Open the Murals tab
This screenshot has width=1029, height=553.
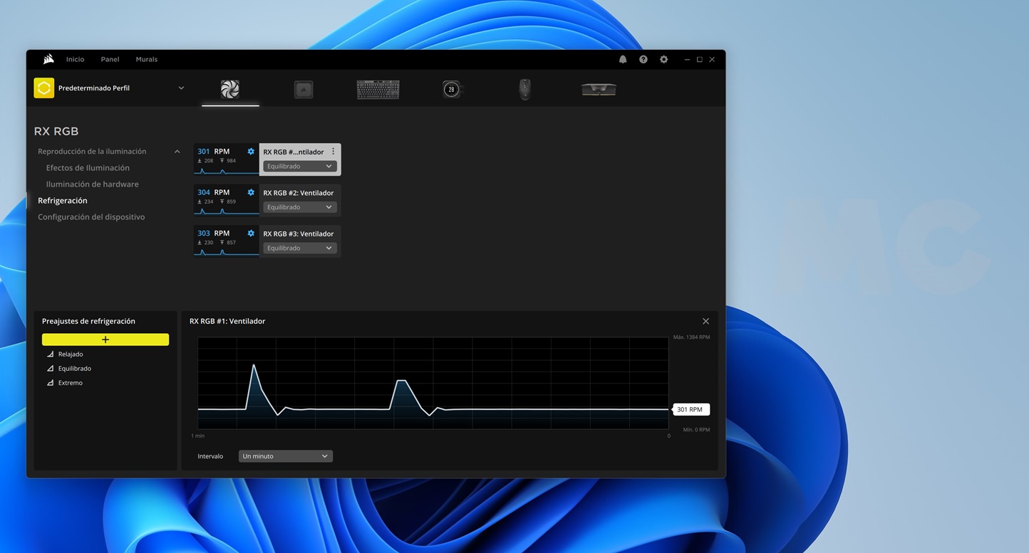(x=146, y=60)
